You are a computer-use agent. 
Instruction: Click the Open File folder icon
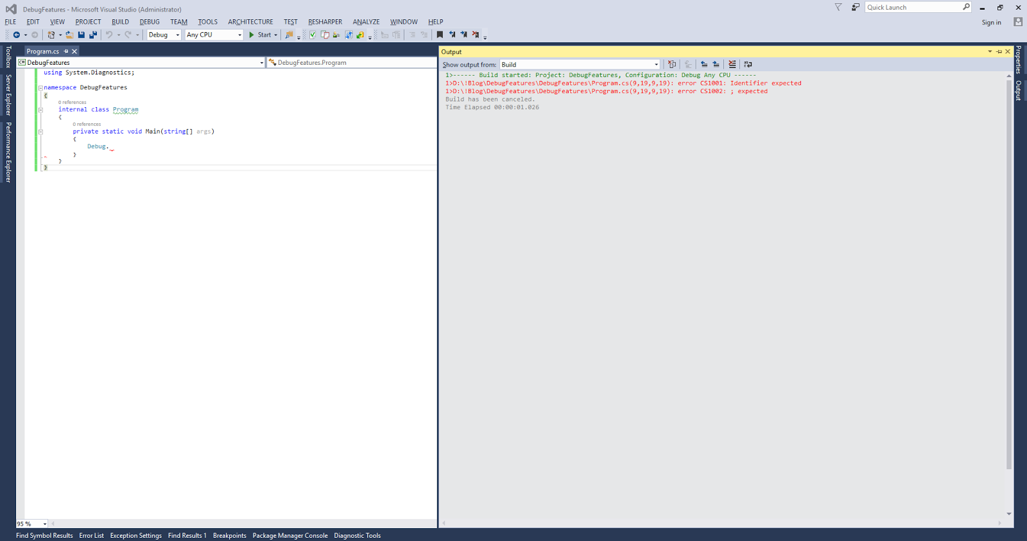coord(69,35)
